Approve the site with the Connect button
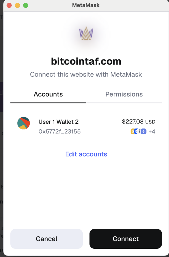This screenshot has height=257, width=169. point(126,239)
